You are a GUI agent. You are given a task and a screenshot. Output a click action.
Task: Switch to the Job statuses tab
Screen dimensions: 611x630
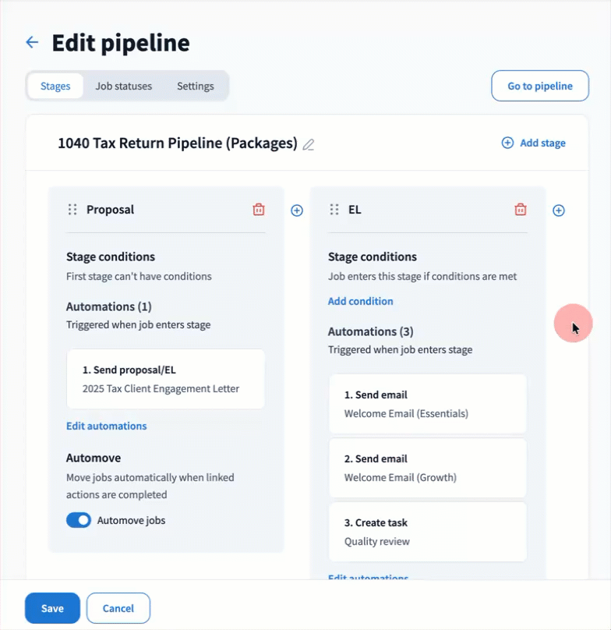coord(123,86)
